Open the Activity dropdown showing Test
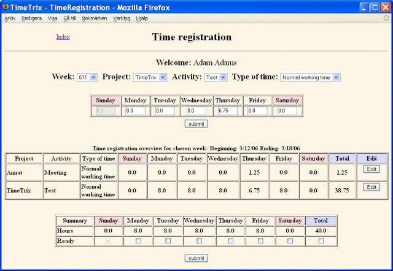This screenshot has height=271, width=393. pos(216,77)
